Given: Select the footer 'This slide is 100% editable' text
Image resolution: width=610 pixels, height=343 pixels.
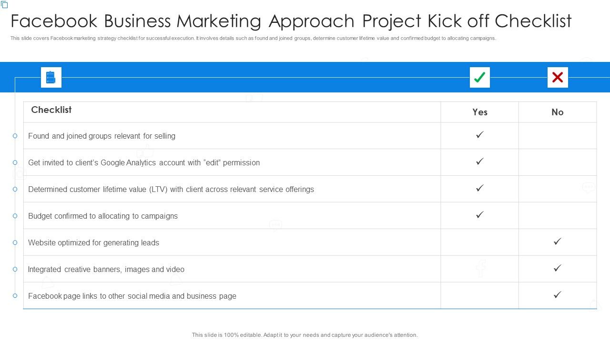Looking at the screenshot, I should [305, 335].
